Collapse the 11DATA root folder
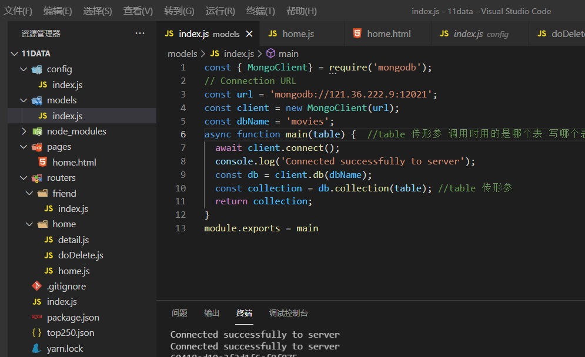This screenshot has height=357, width=585. tap(15, 53)
